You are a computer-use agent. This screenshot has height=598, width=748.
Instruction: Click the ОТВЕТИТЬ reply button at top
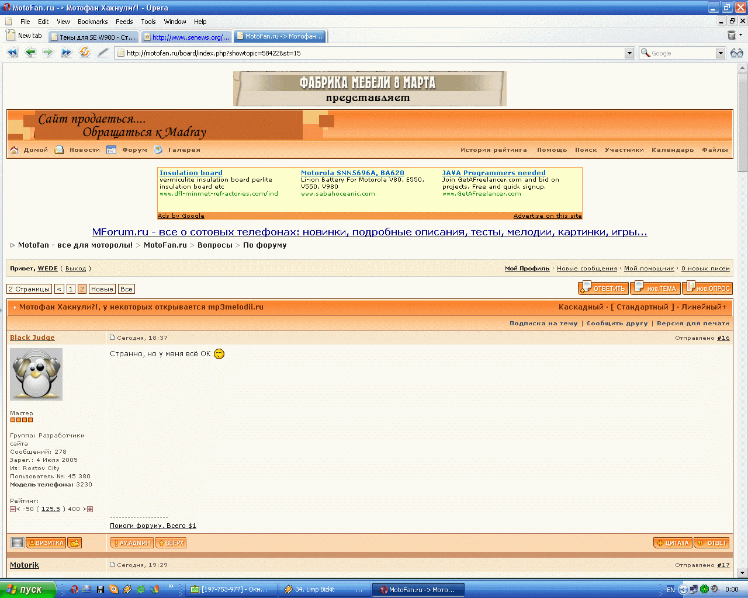pos(603,288)
